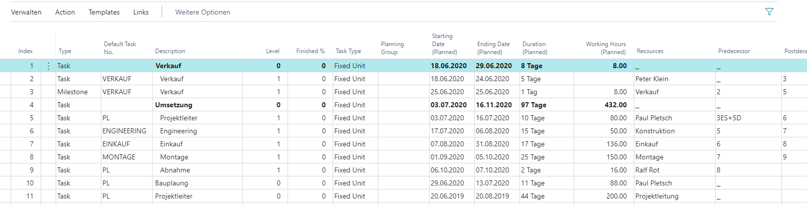Click the 432.00 working hours cell
This screenshot has width=807, height=205.
[x=615, y=105]
